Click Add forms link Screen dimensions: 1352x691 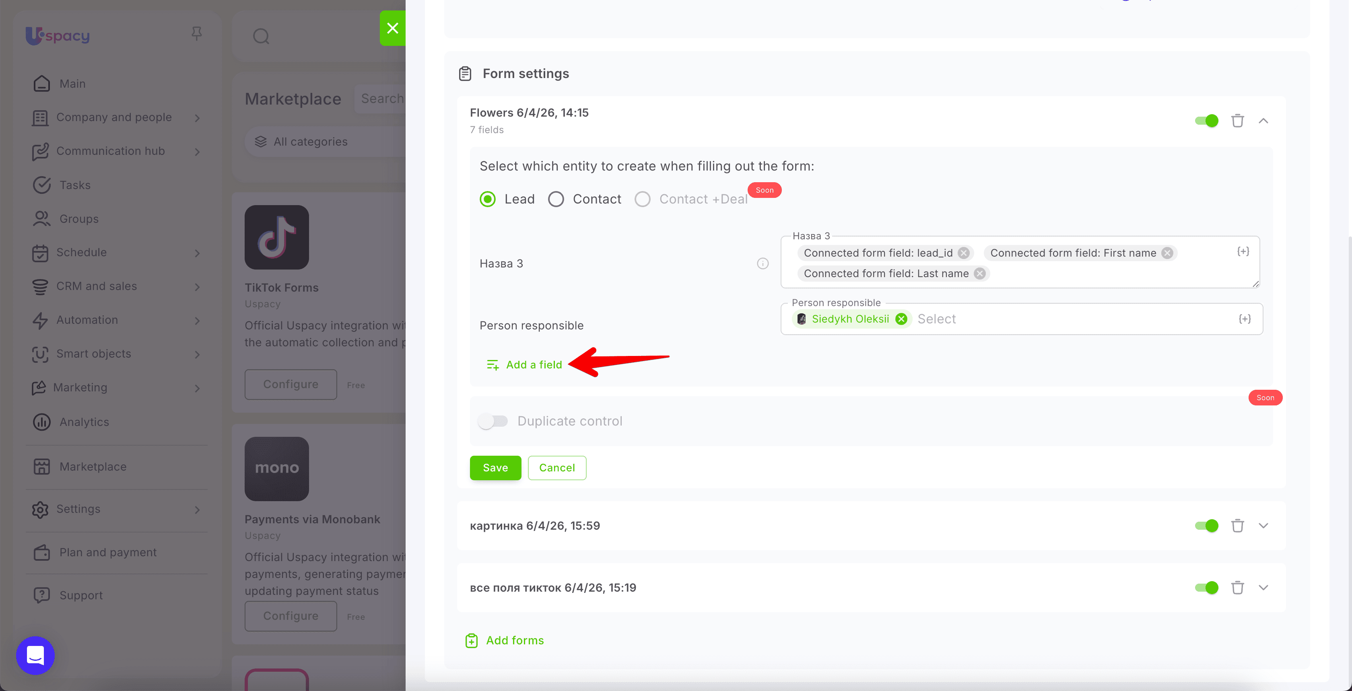click(504, 640)
